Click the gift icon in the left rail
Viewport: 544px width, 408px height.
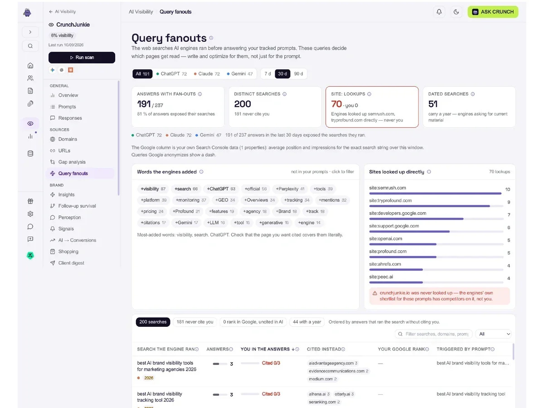(x=30, y=201)
